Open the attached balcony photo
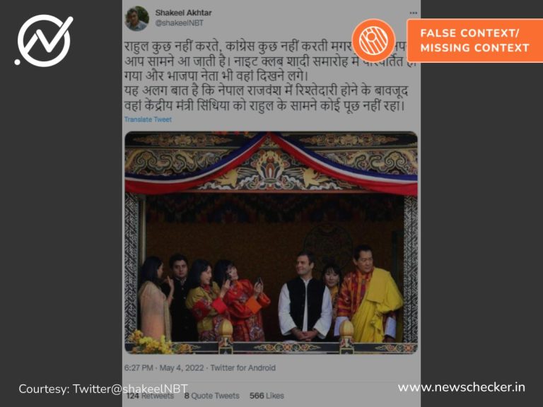This screenshot has width=543, height=407. coord(271,242)
